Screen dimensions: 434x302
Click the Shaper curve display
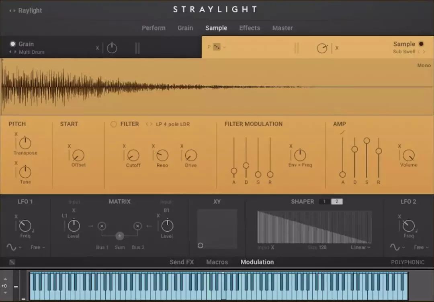(314, 227)
